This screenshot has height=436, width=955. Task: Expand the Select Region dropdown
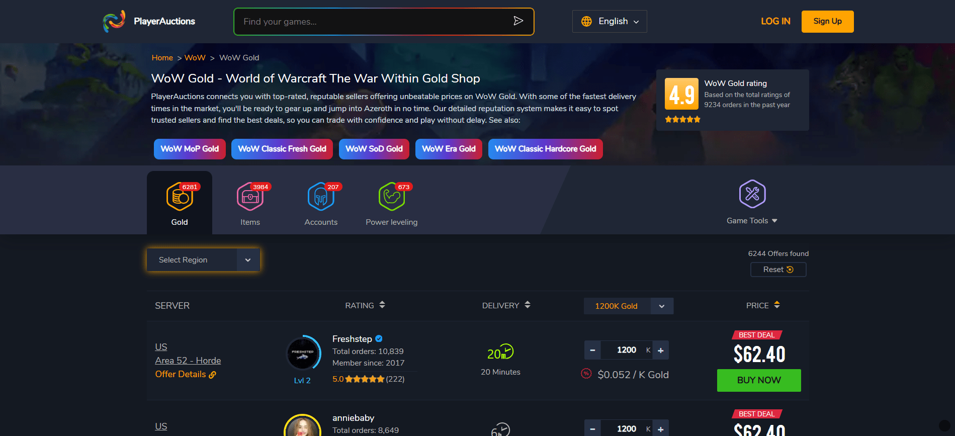pos(203,260)
